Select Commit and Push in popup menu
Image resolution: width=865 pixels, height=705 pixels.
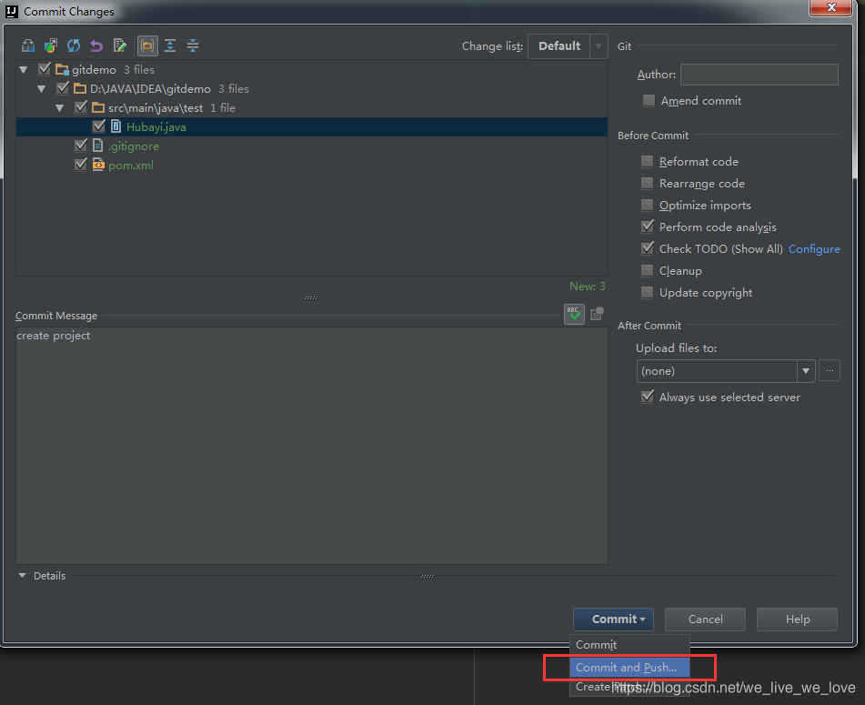tap(629, 667)
